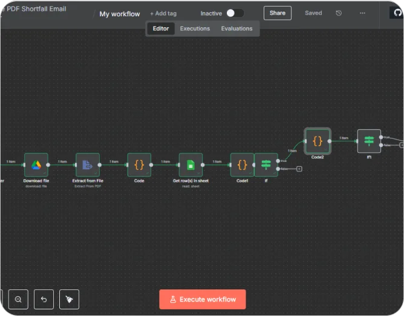Image resolution: width=404 pixels, height=316 pixels.
Task: Open workflow history clock icon
Action: click(x=339, y=13)
